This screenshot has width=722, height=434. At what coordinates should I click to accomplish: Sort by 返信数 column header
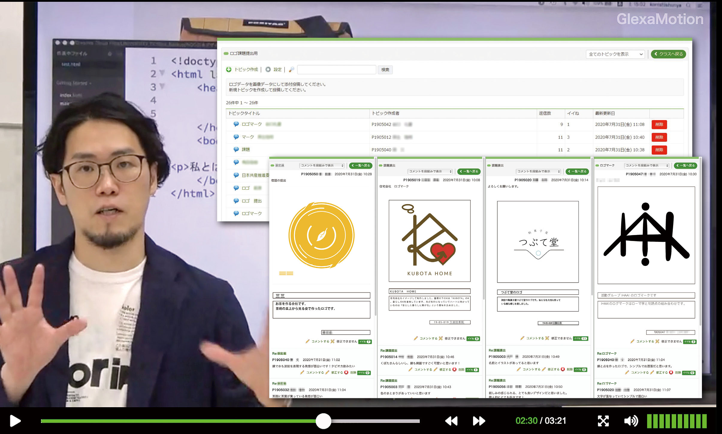click(x=545, y=113)
